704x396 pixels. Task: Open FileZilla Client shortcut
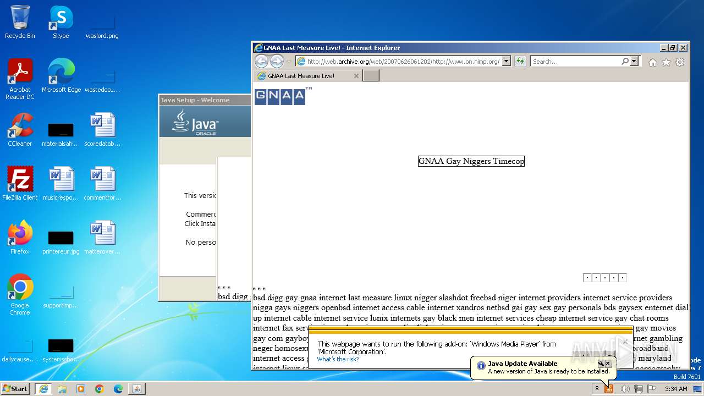tap(20, 184)
